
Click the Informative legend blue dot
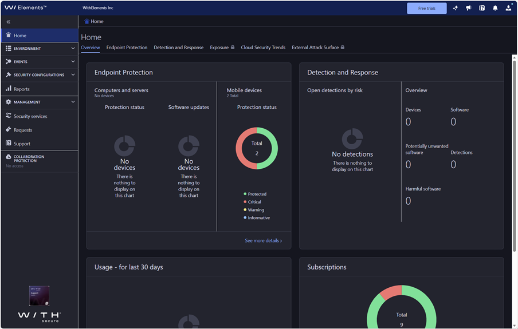pyautogui.click(x=245, y=217)
